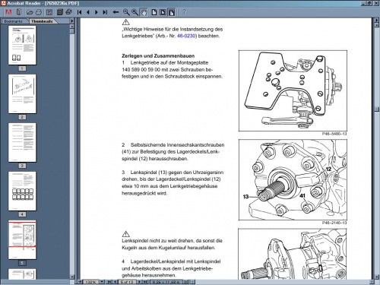Print the document using the toolbar printer icon
380x285 pixels.
39,12
